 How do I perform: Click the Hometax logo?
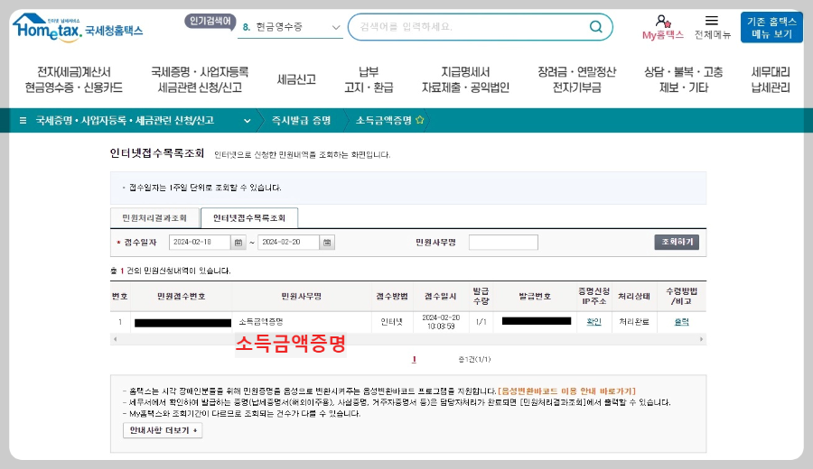(78, 28)
